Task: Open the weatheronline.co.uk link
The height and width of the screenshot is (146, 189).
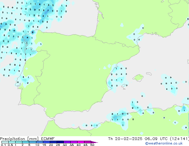Action: 164,143
